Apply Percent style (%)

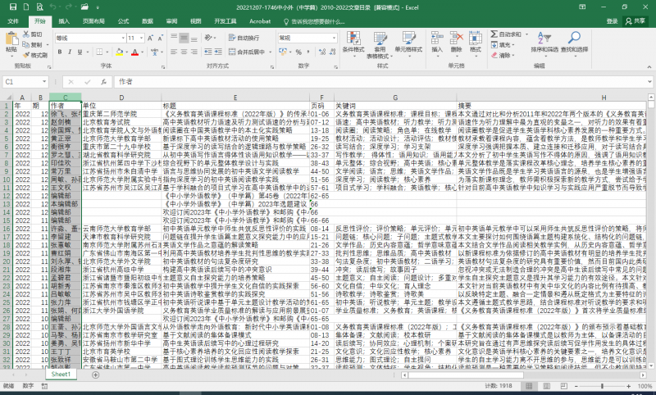pyautogui.click(x=298, y=52)
